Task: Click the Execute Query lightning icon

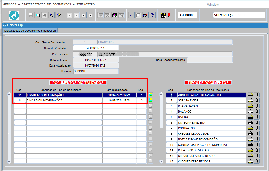Action: click(x=58, y=15)
